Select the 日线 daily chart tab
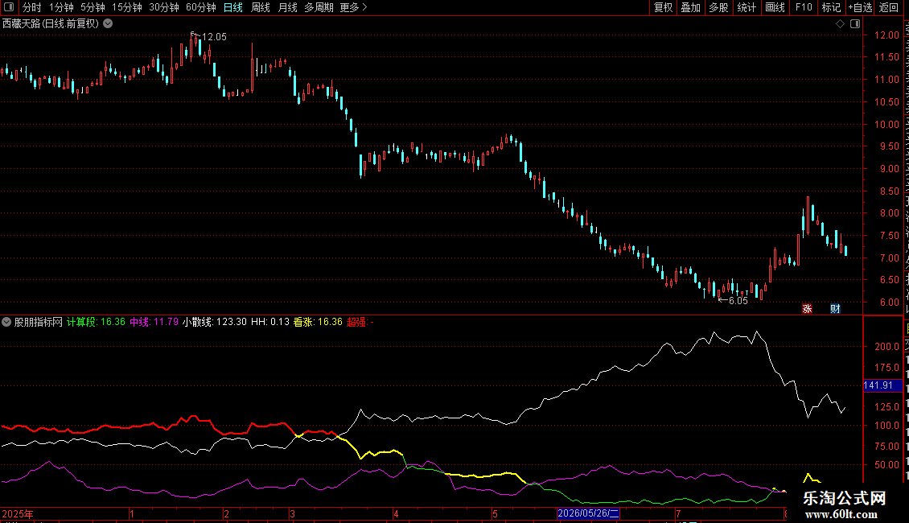Viewport: 909px width, 523px height. (233, 7)
